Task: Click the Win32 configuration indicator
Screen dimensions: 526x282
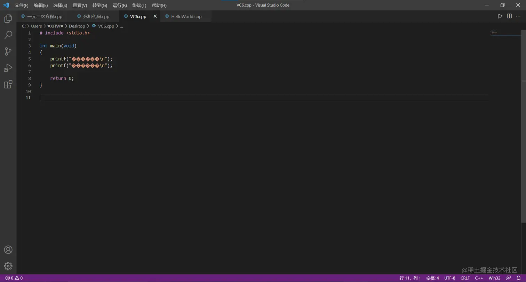Action: (494, 278)
